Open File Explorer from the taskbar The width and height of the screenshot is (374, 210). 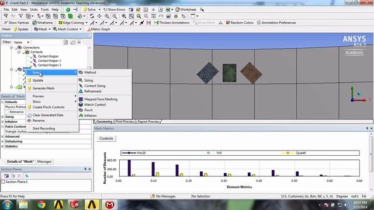click(23, 205)
